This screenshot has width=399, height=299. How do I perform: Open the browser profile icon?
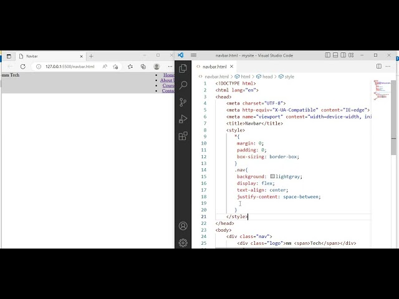(156, 67)
